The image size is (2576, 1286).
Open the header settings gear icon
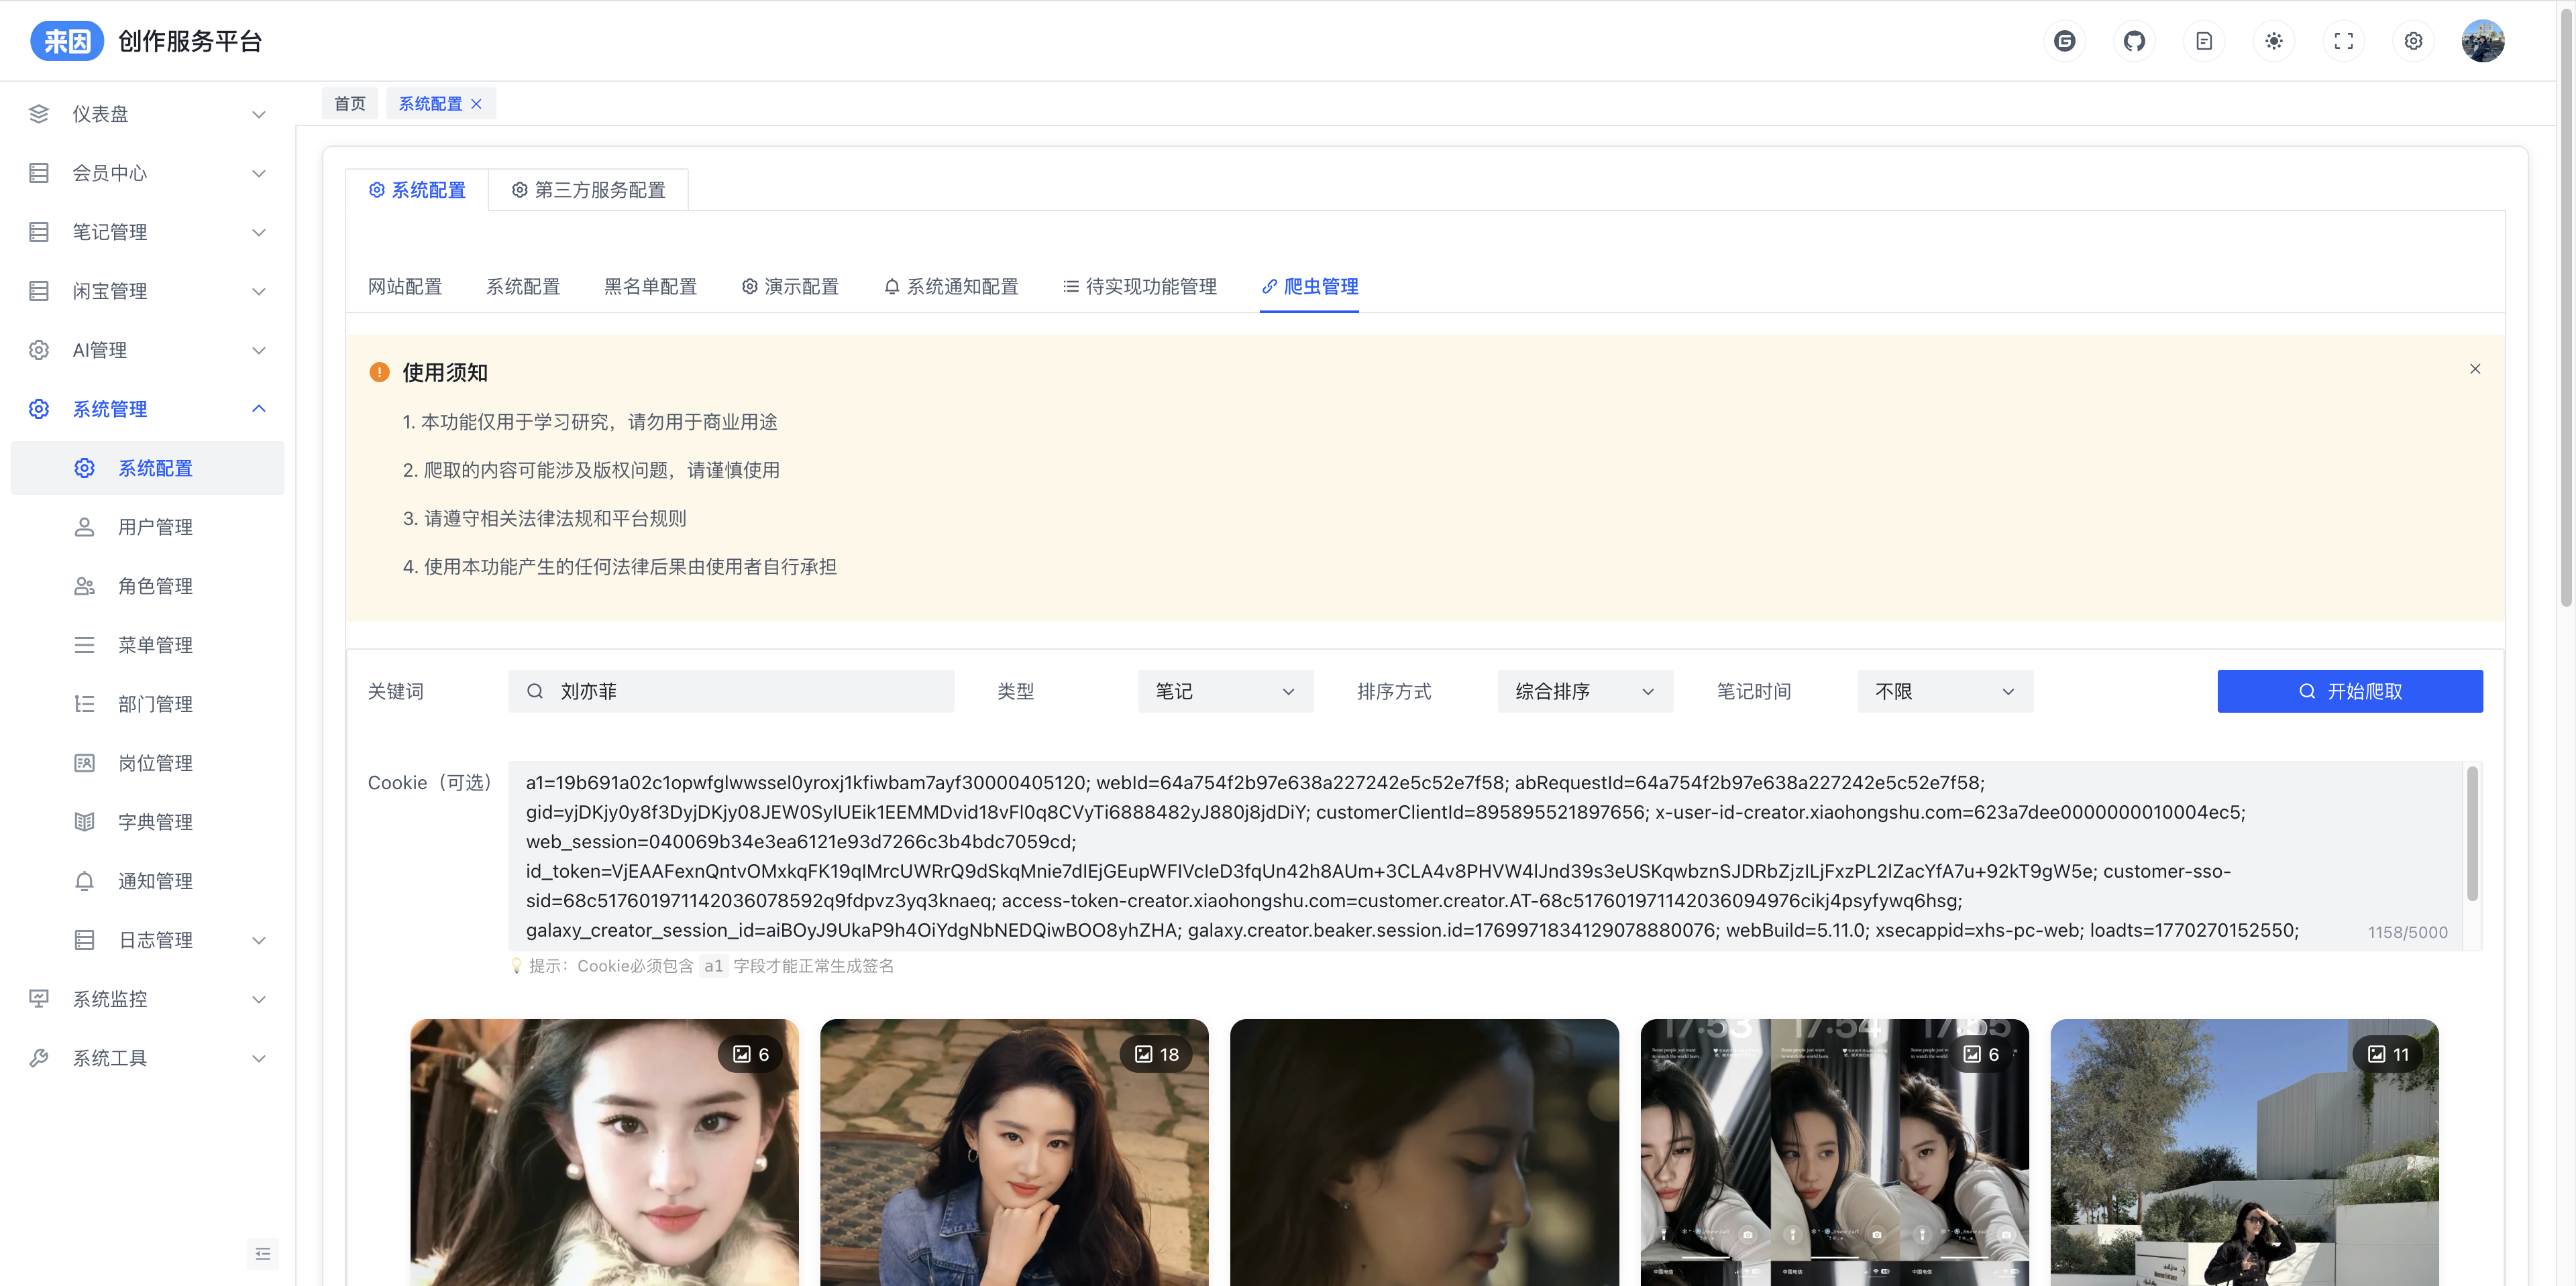[2413, 41]
